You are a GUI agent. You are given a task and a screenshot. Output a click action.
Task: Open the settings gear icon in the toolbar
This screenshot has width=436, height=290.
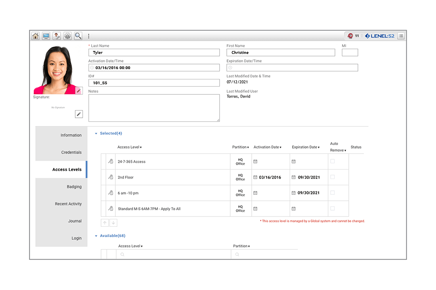68,36
